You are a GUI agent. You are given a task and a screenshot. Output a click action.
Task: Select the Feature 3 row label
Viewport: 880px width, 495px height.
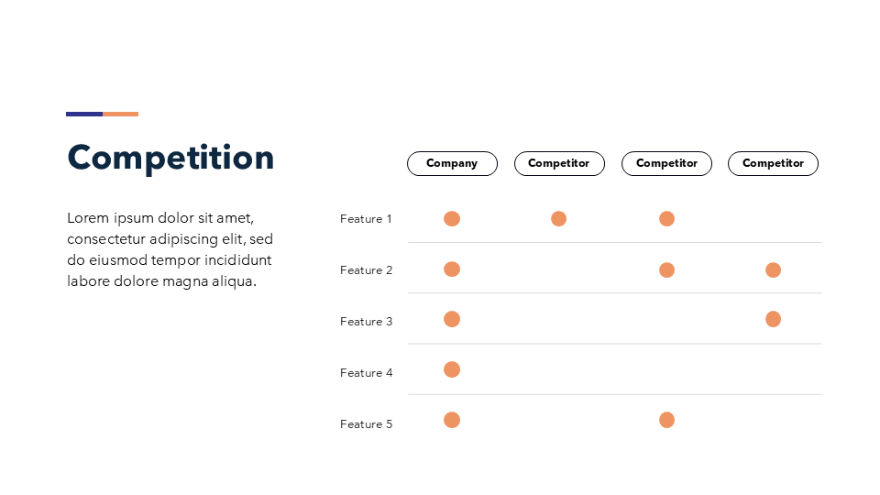(x=366, y=322)
